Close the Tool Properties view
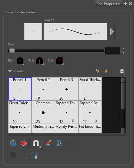 [x=131, y=4]
